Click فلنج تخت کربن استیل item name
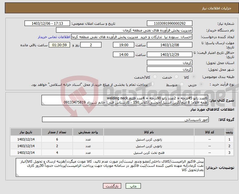This screenshot has width=239, height=194. pos(149,153)
